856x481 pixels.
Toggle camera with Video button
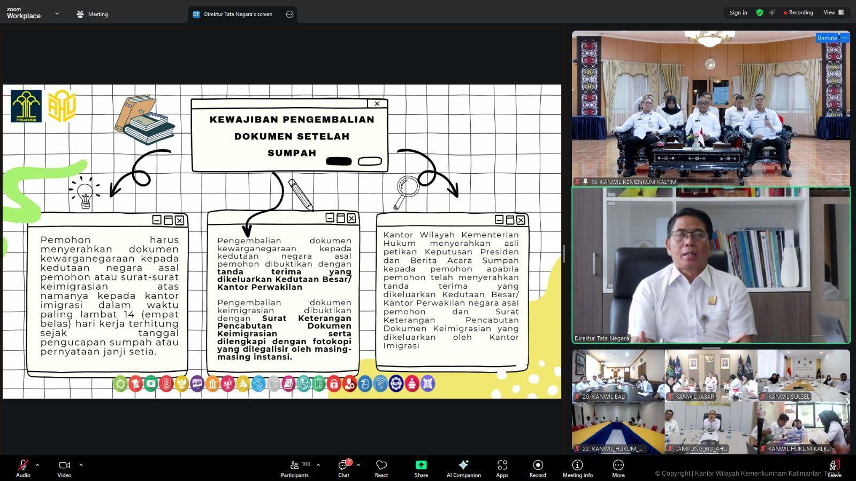pos(64,468)
